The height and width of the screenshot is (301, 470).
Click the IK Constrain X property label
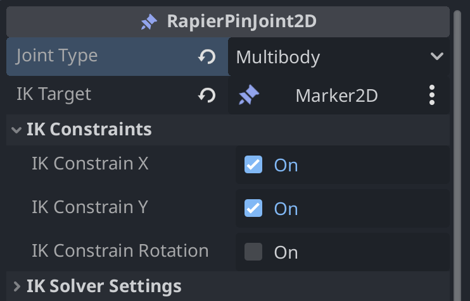[x=90, y=163]
